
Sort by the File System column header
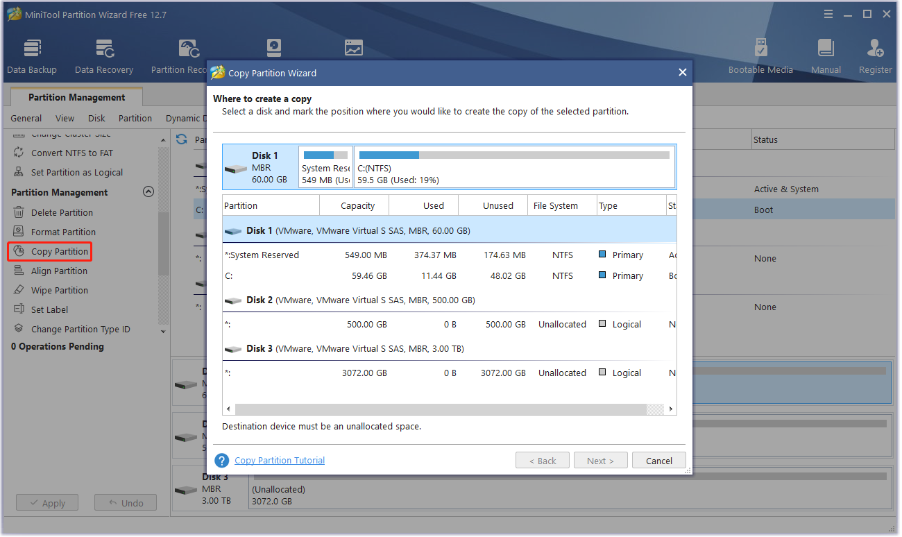pyautogui.click(x=563, y=205)
